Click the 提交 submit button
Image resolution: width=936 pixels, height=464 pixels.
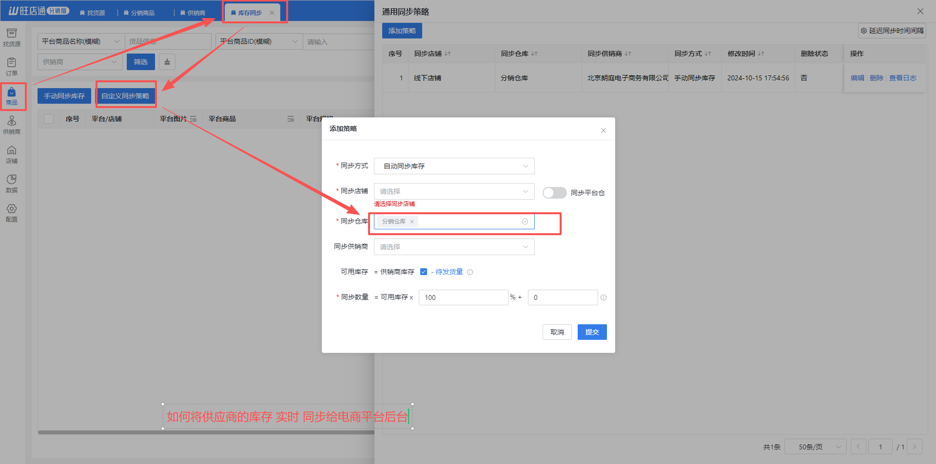click(x=592, y=332)
